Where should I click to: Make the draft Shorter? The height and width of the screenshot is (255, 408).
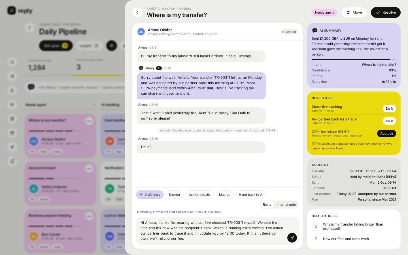point(175,195)
